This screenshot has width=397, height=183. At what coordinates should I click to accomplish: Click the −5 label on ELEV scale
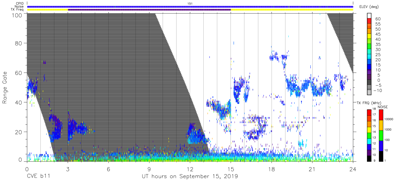[378, 85]
